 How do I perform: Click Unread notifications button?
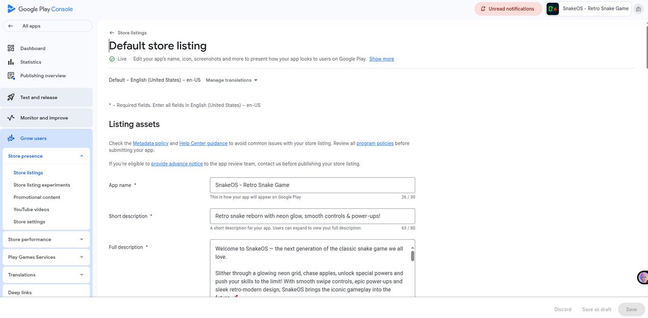point(508,9)
